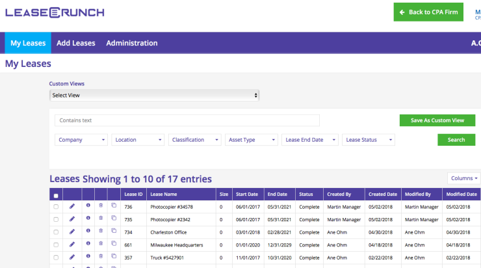Click edit pencil for Photocopier #34578
This screenshot has width=481, height=268.
(72, 207)
